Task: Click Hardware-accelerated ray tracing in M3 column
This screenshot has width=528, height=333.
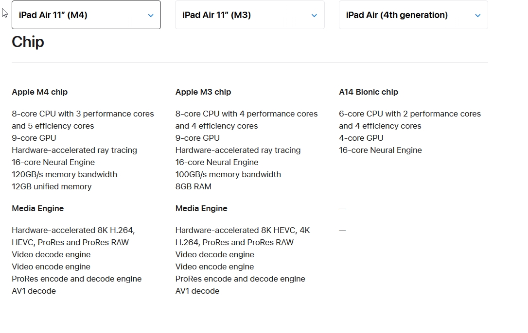Action: (238, 150)
